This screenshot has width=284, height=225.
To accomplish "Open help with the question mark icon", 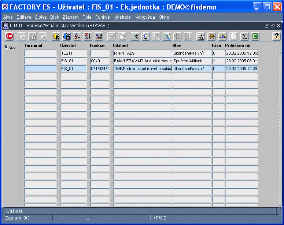I will 277,36.
